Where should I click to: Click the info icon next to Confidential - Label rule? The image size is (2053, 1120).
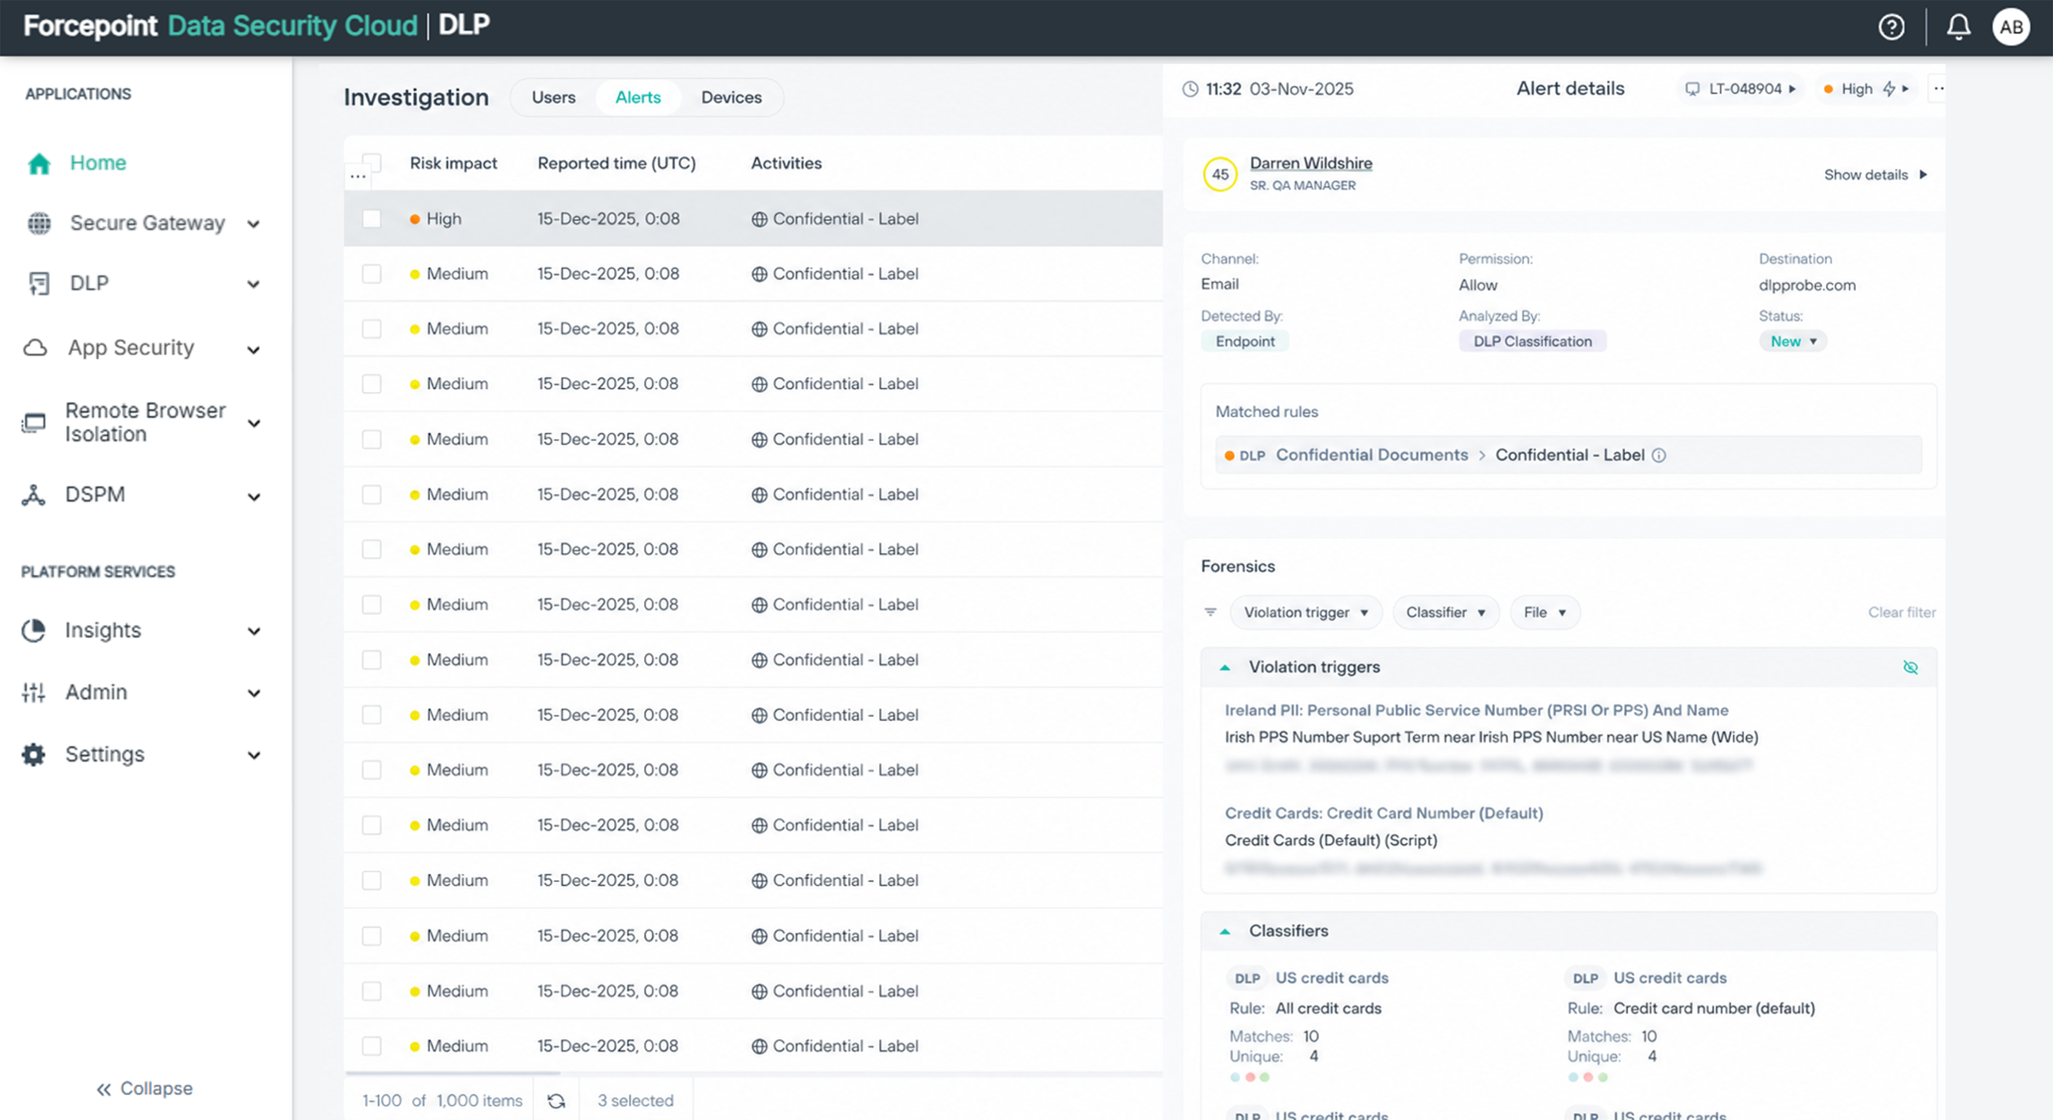(1658, 455)
